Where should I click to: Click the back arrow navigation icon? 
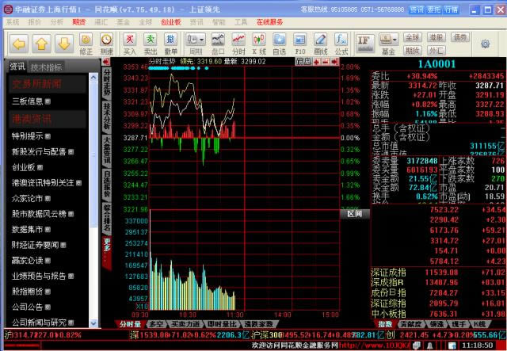(20, 40)
